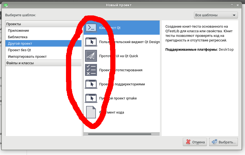Choose the Qt Quick UI prototype paper plane icon
This screenshot has width=245, height=155.
coord(91,56)
